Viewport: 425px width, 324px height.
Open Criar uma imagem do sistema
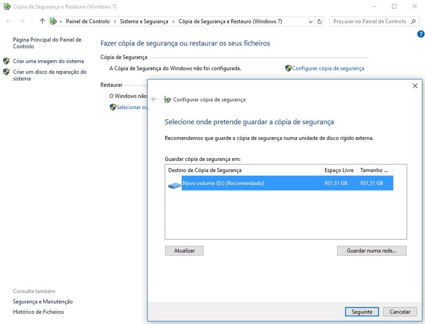pyautogui.click(x=48, y=61)
